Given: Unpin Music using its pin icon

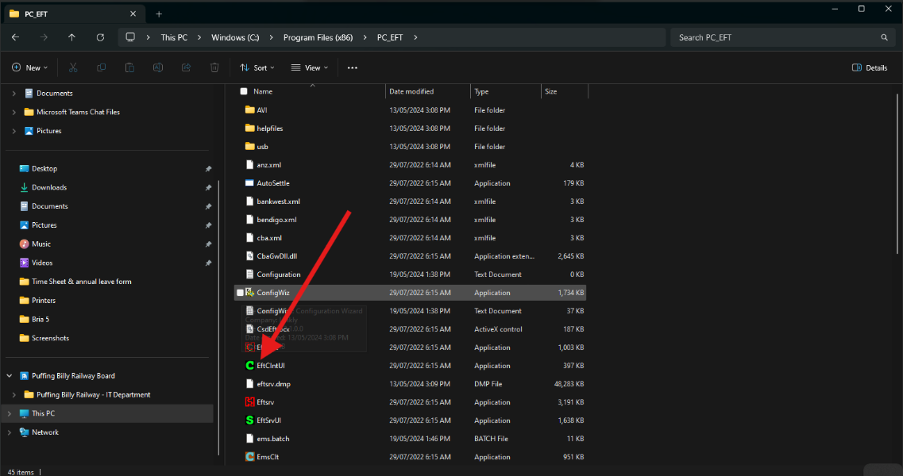Looking at the screenshot, I should tap(208, 244).
